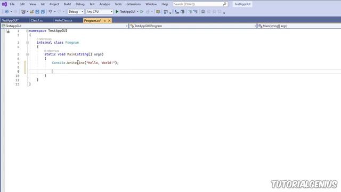The width and height of the screenshot is (341, 192).
Task: Open the Analyze menu
Action: point(104,4)
